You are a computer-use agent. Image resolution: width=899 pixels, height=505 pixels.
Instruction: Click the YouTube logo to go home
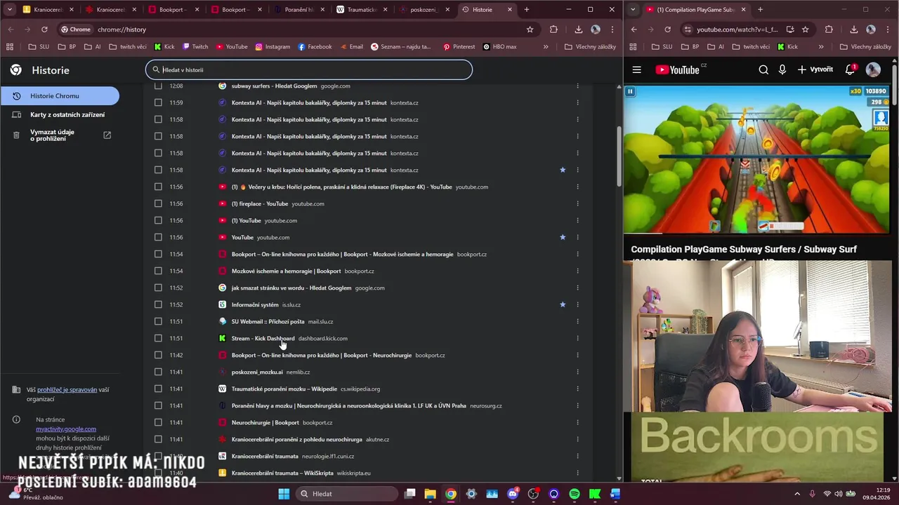(678, 69)
